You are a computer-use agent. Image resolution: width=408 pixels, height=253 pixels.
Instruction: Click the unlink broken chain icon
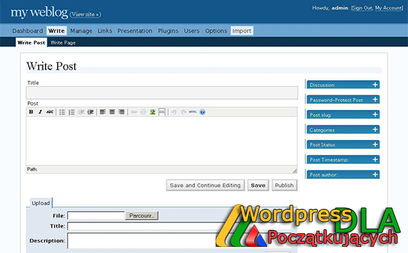[143, 112]
